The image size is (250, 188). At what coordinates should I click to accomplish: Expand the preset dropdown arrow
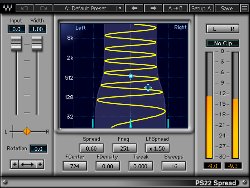pyautogui.click(x=120, y=8)
